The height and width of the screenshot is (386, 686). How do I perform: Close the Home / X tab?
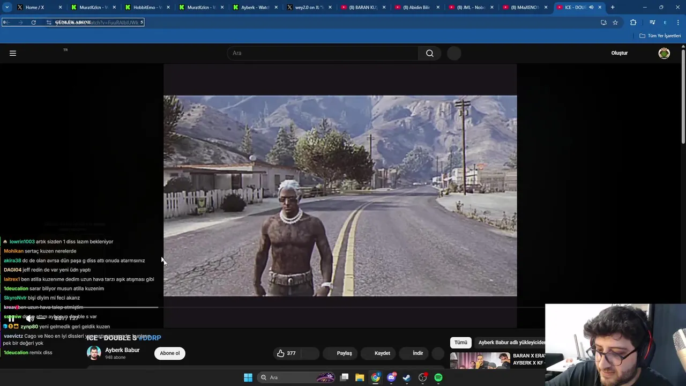pyautogui.click(x=60, y=8)
